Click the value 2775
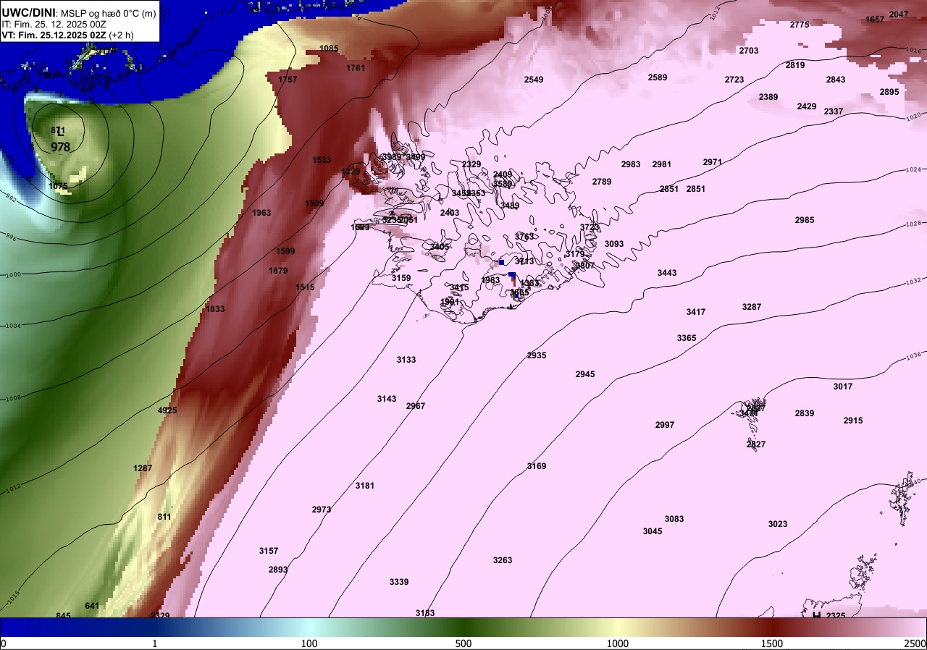The height and width of the screenshot is (650, 927). tap(800, 25)
